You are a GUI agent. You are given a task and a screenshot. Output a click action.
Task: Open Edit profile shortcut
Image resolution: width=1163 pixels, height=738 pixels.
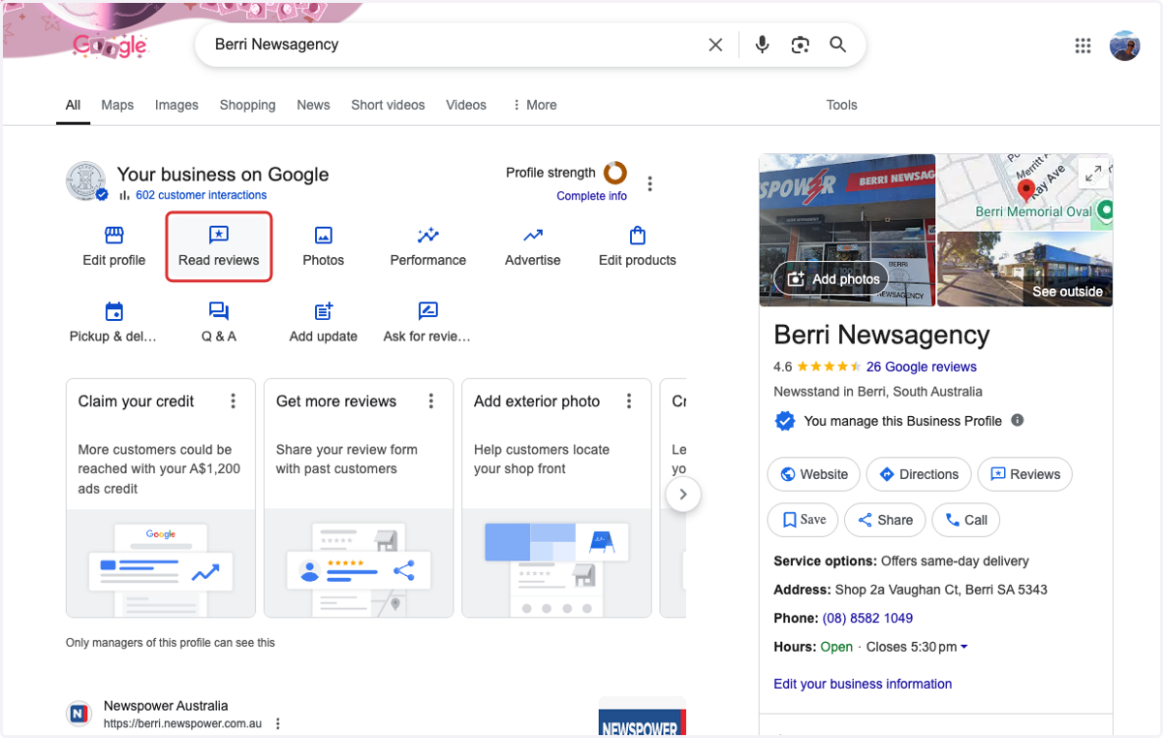(x=114, y=246)
